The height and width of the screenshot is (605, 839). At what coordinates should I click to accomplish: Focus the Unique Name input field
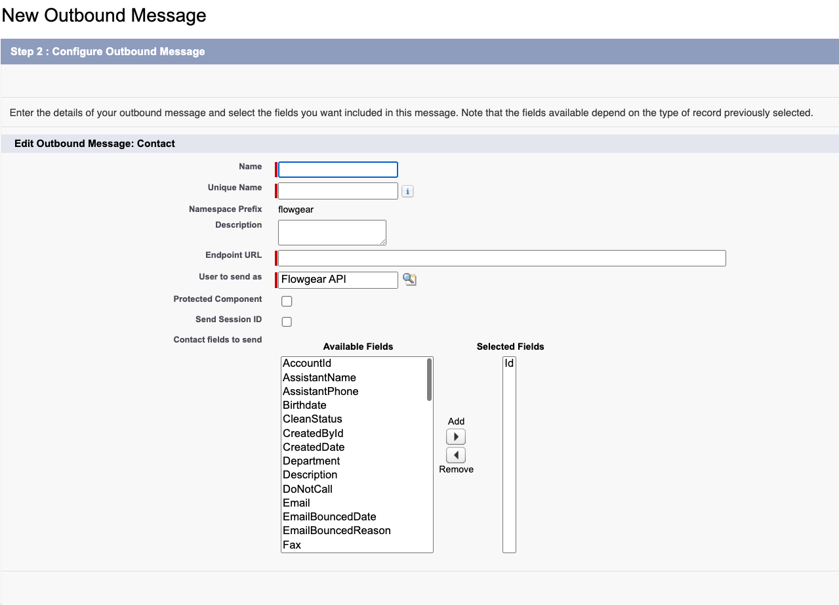pyautogui.click(x=338, y=191)
